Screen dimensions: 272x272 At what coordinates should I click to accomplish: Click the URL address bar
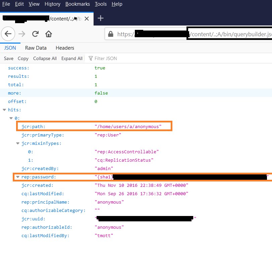(188, 34)
